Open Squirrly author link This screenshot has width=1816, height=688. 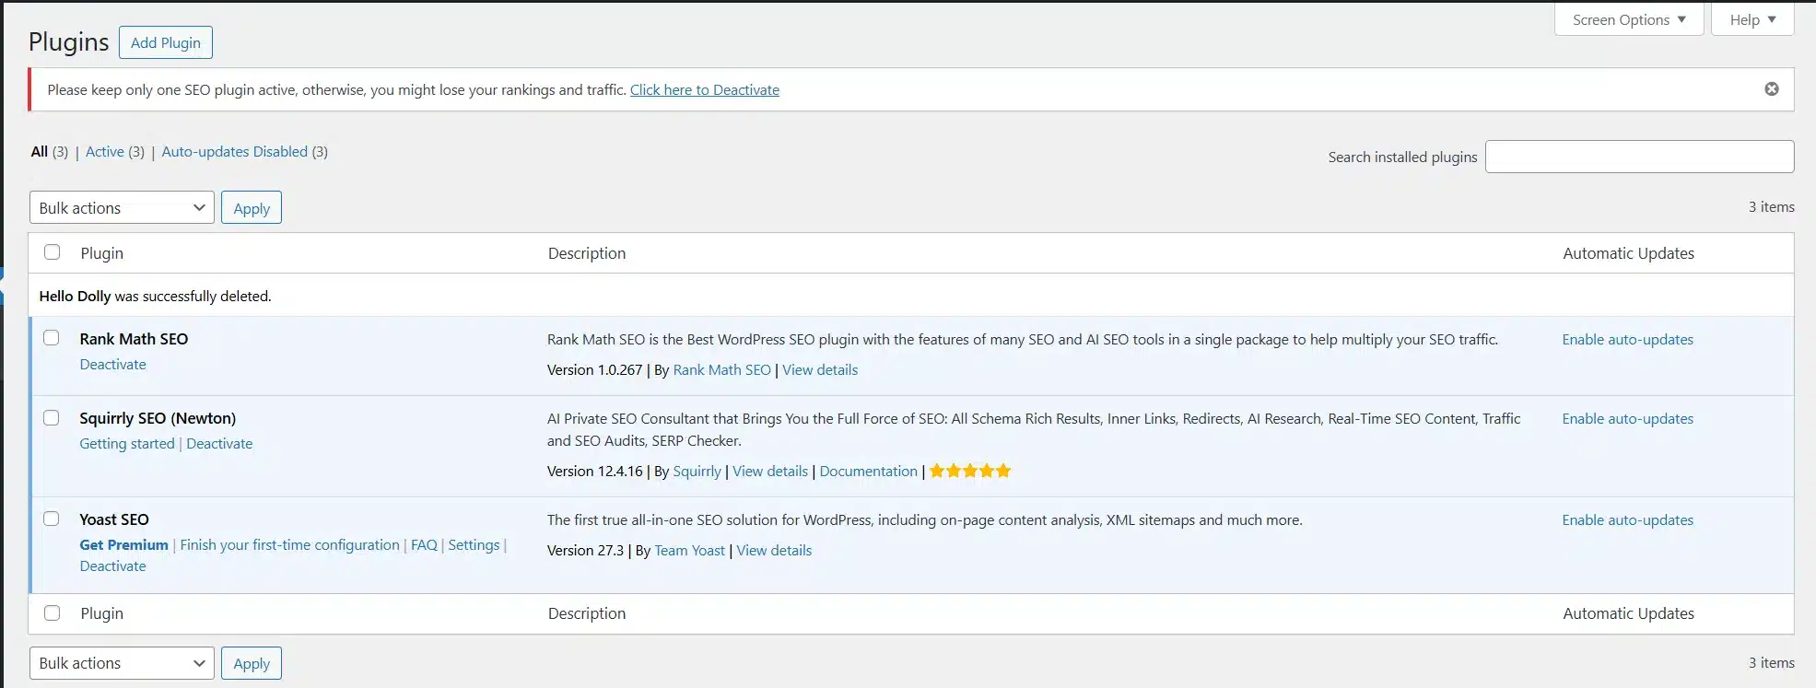click(x=697, y=471)
